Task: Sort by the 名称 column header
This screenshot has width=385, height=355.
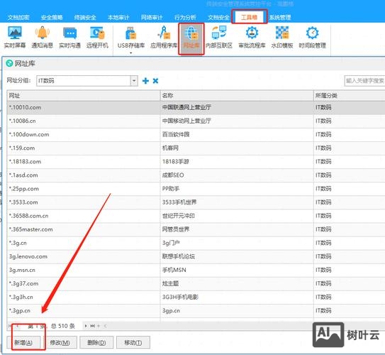Action: pyautogui.click(x=237, y=95)
